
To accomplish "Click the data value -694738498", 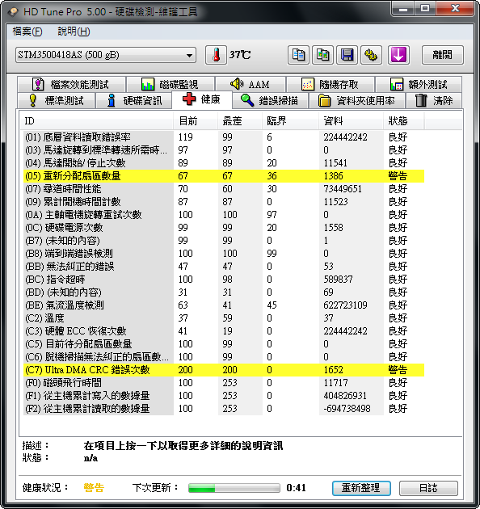I will pos(347,409).
